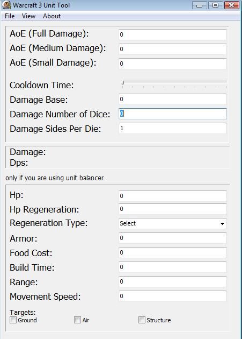
Task: Enable the Ground target checkbox
Action: [13, 320]
